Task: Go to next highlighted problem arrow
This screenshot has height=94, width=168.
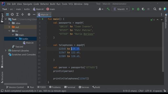Action: point(162,20)
